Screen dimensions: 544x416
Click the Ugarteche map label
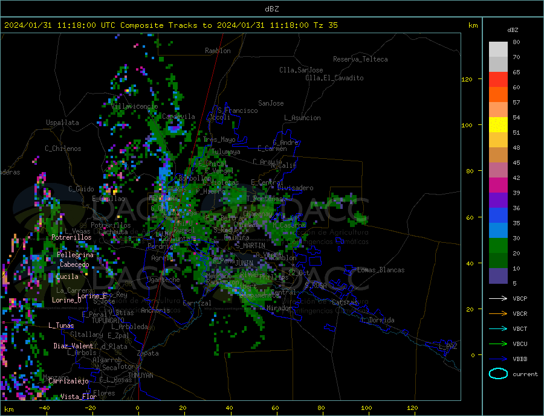click(163, 280)
